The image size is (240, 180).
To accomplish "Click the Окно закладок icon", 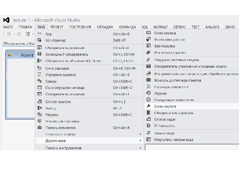I will click(x=39, y=68).
